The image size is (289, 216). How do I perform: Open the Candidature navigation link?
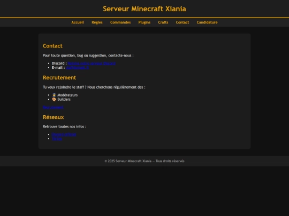207,22
